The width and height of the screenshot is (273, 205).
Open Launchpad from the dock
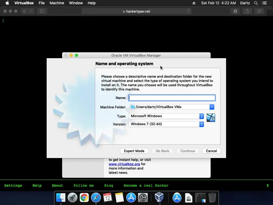tap(73, 198)
